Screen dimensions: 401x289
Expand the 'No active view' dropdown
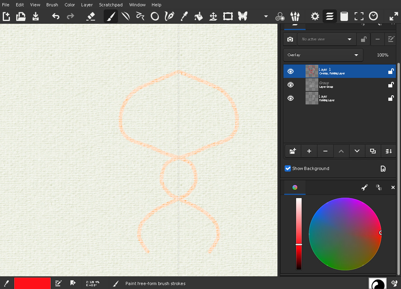coord(326,39)
